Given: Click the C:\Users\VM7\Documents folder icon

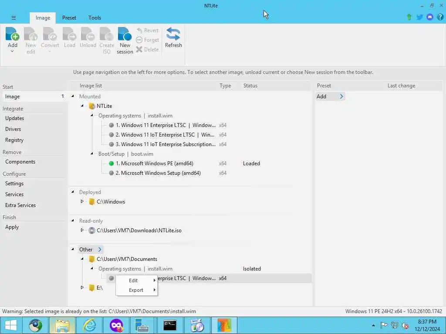Looking at the screenshot, I should point(91,259).
